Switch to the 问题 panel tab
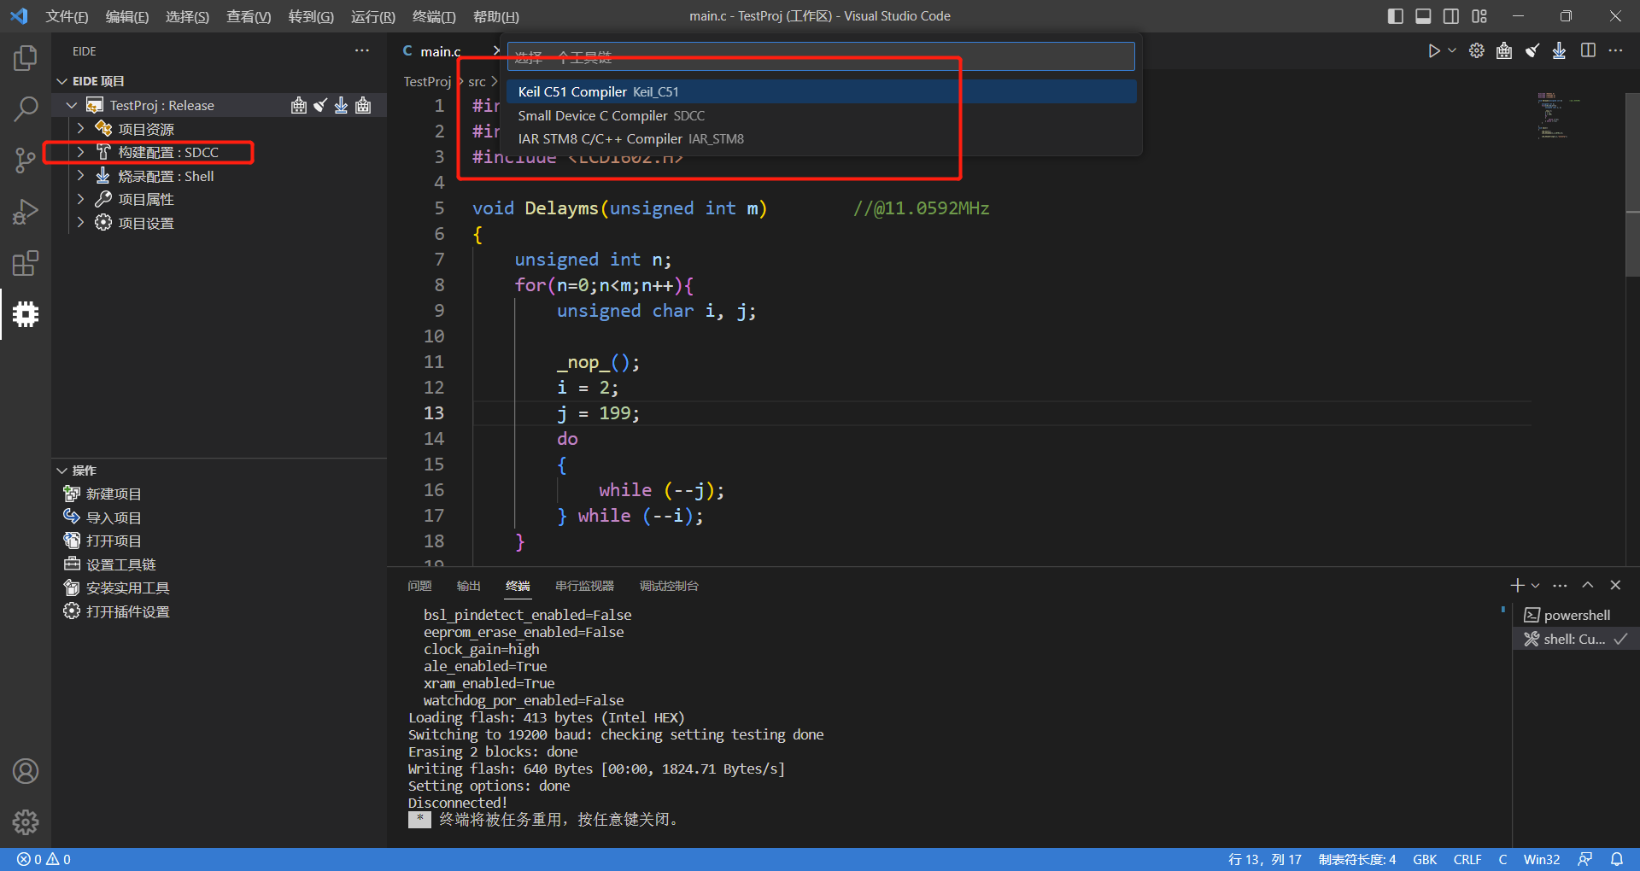The height and width of the screenshot is (871, 1640). (x=419, y=586)
